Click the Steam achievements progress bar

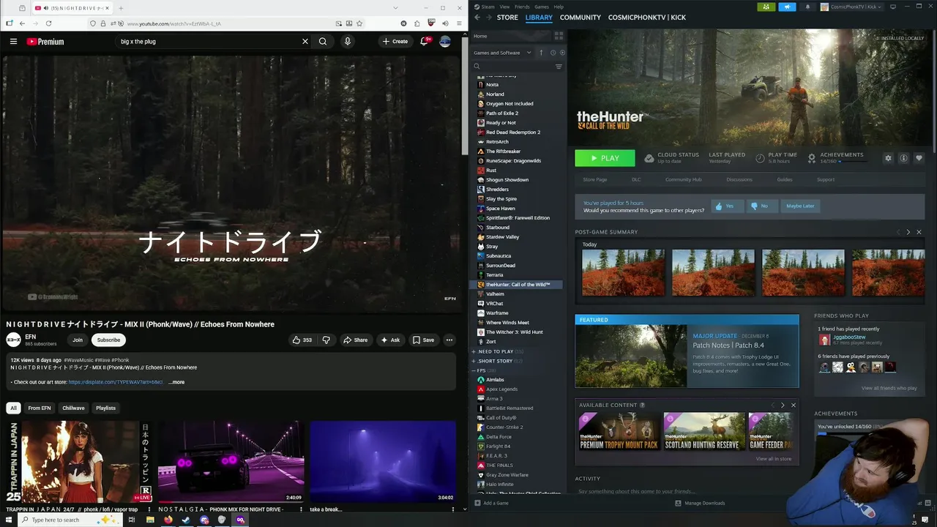tap(853, 161)
